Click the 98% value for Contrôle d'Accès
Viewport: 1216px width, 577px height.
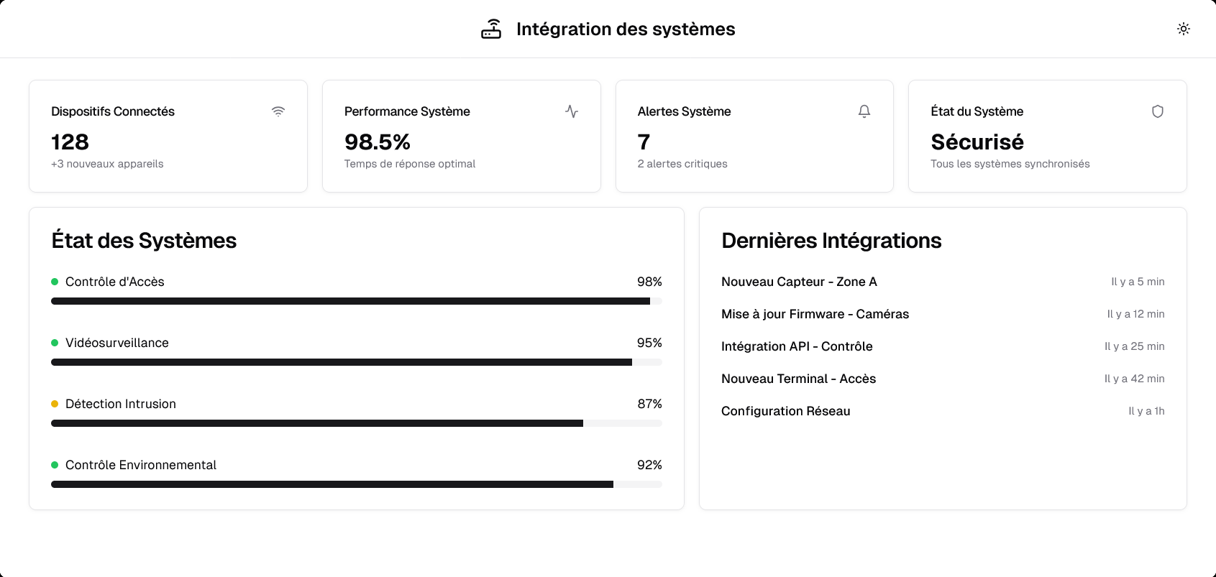(649, 282)
